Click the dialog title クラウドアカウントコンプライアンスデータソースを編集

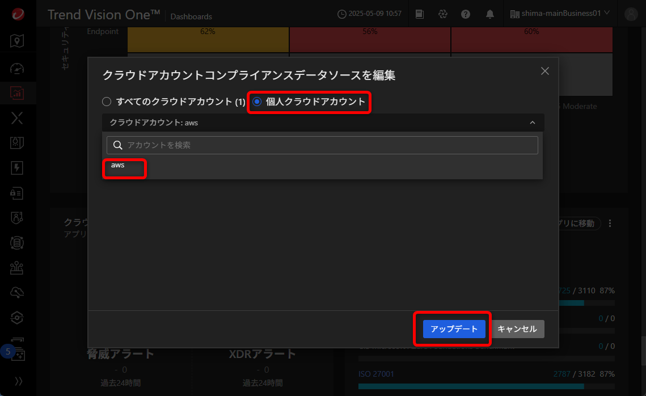(249, 75)
